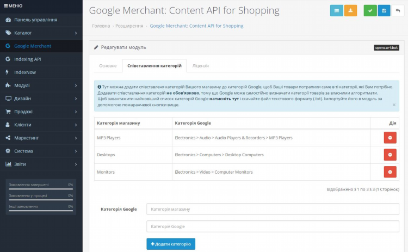The width and height of the screenshot is (408, 252).
Task: Click the cart icon beside Продажі
Action: (8, 112)
